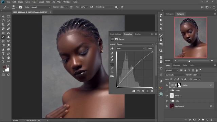Open the Image menu
This screenshot has height=122, width=217.
[x=20, y=2]
